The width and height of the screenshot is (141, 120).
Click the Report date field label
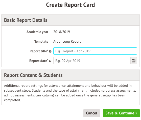pos(38,61)
